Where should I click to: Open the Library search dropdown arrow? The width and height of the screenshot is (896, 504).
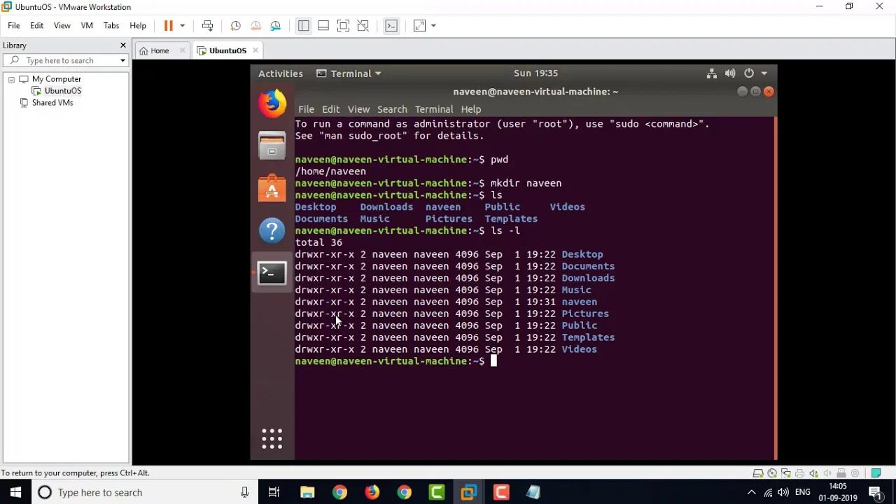pyautogui.click(x=122, y=60)
